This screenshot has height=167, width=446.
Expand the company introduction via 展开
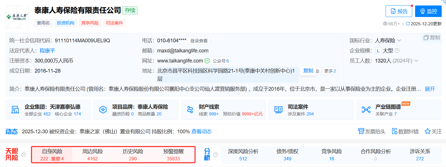tap(430, 89)
